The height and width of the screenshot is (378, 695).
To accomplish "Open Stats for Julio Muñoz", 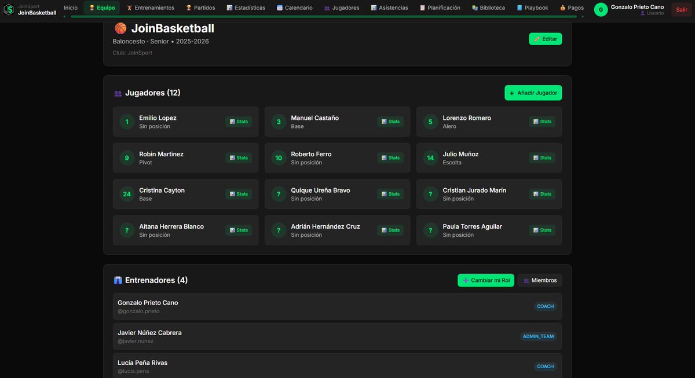I will click(x=542, y=157).
